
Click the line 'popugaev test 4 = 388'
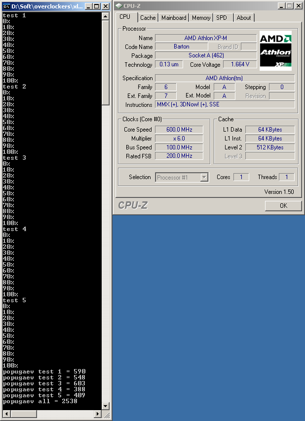pyautogui.click(x=44, y=389)
